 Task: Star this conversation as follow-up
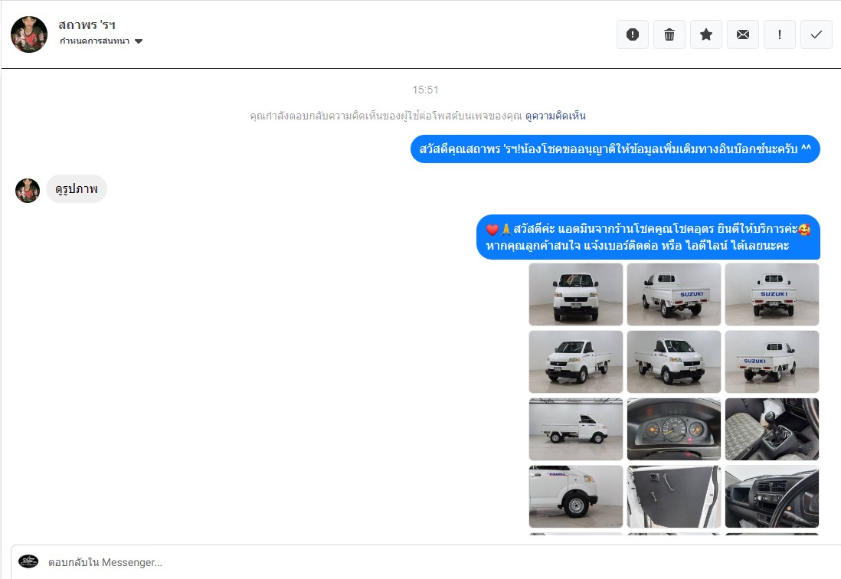(x=706, y=34)
